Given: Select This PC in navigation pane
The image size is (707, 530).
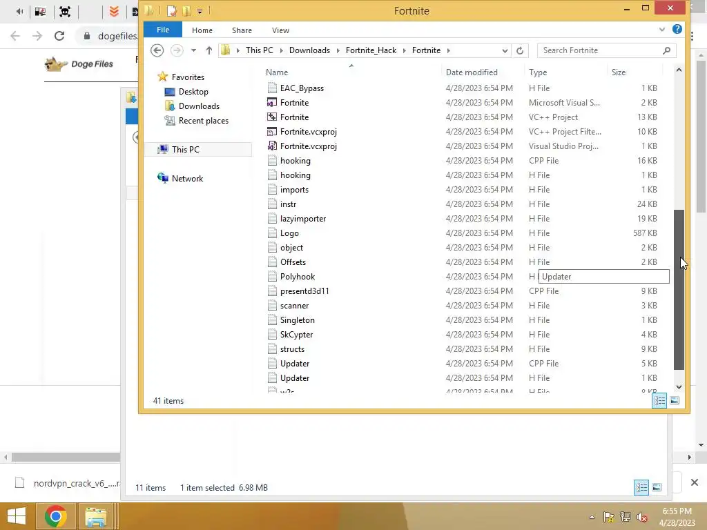Looking at the screenshot, I should point(185,150).
